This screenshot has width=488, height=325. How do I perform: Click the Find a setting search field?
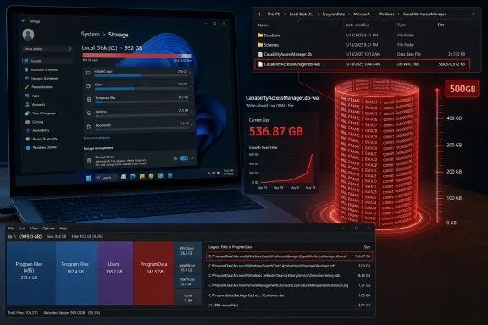tap(47, 49)
